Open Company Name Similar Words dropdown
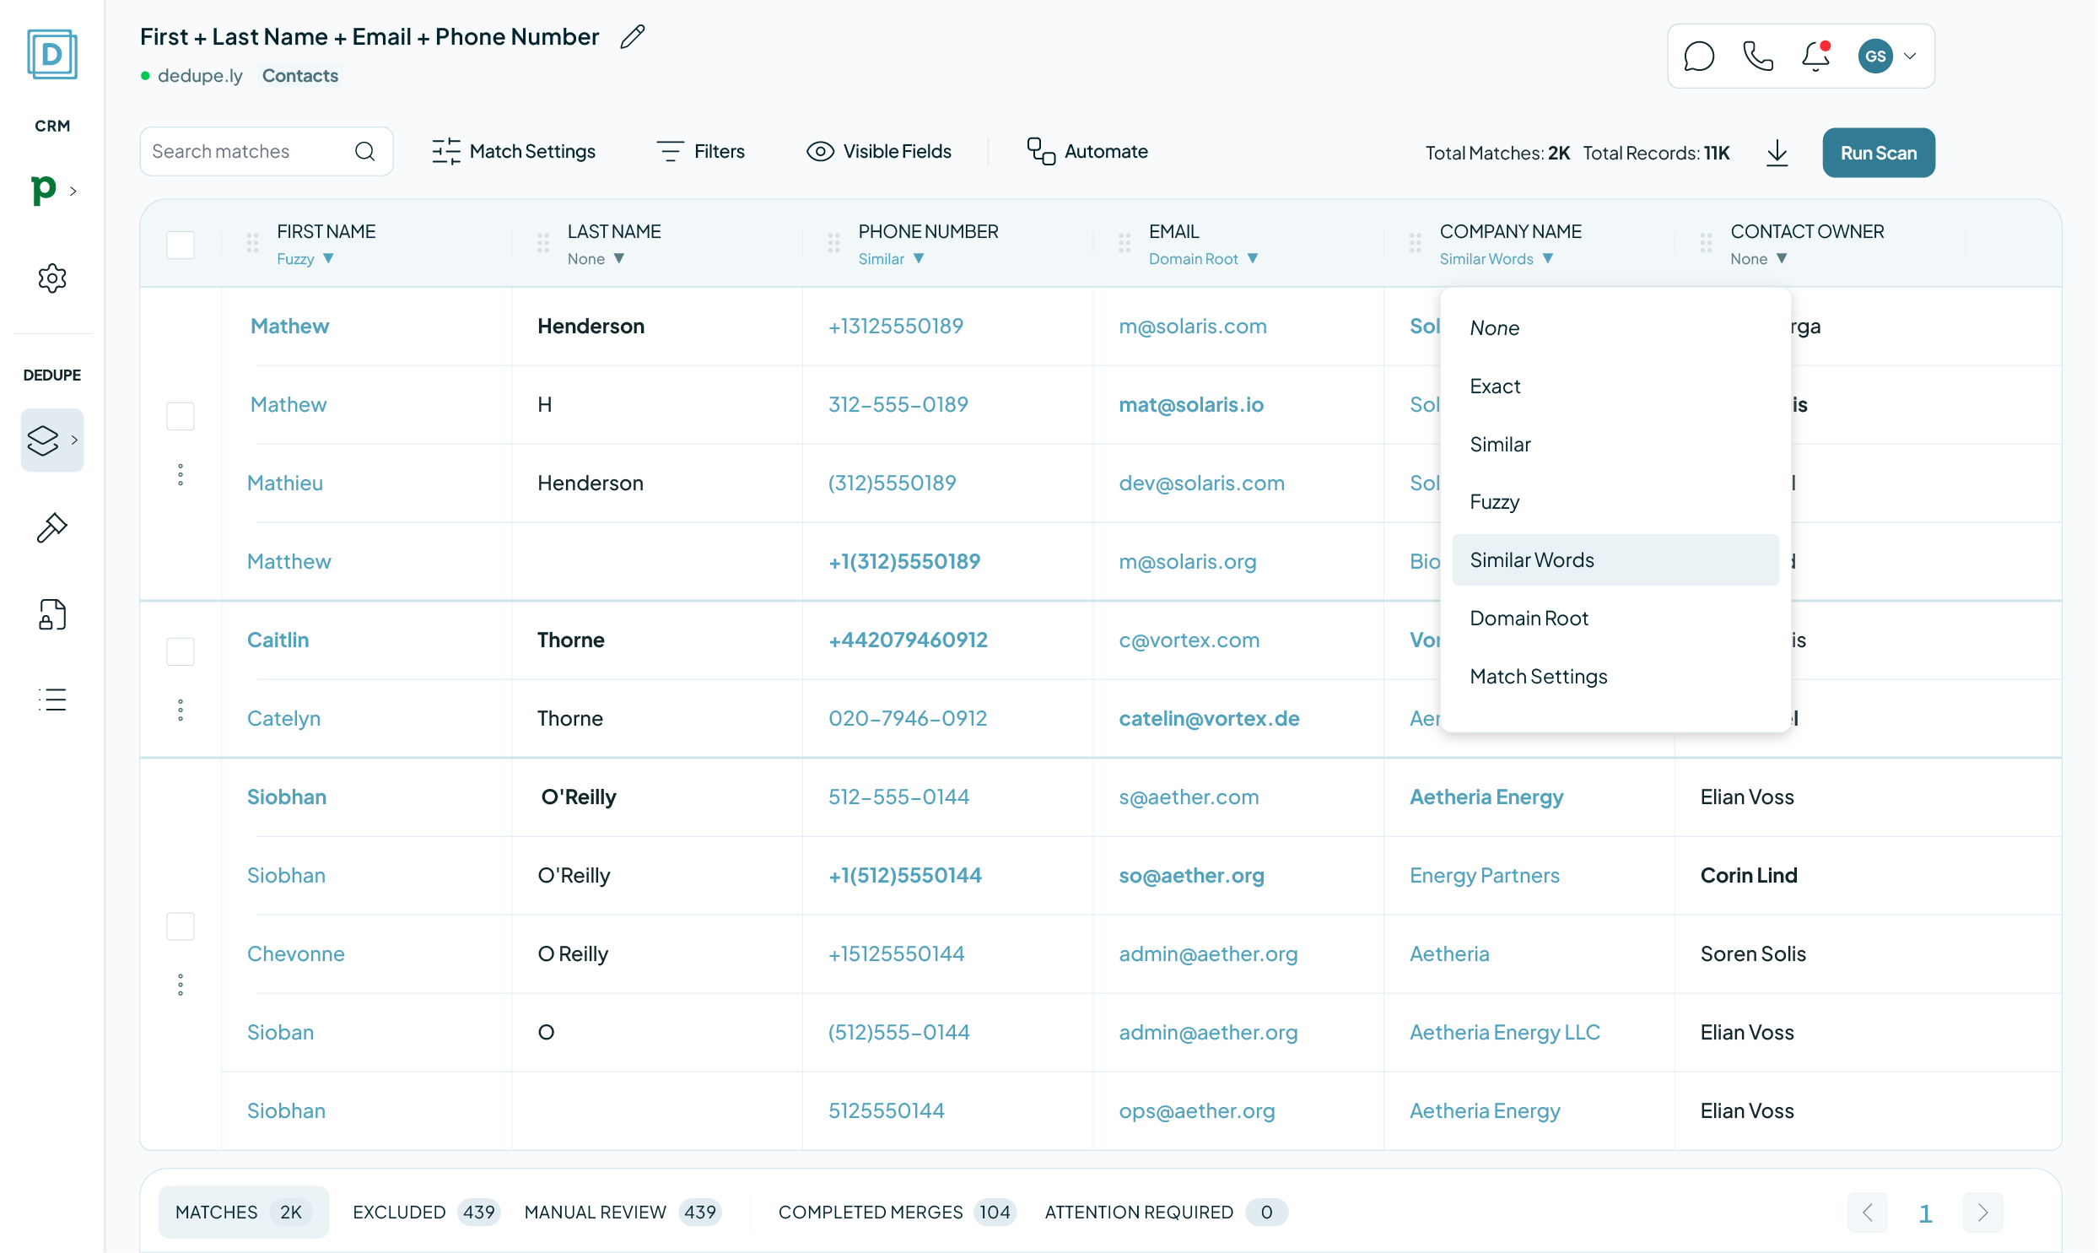The width and height of the screenshot is (2098, 1253). coord(1497,259)
